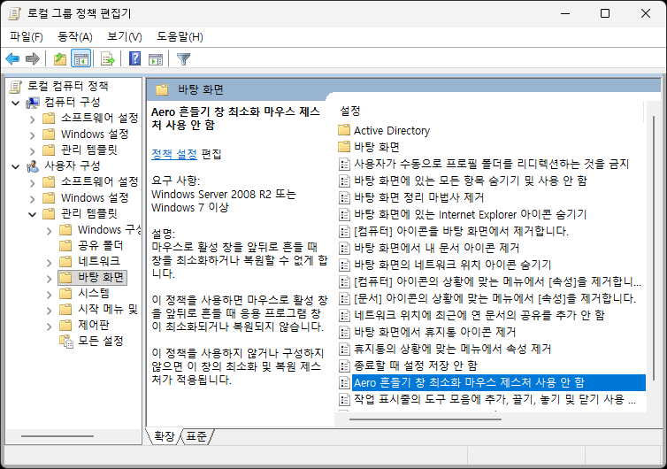
Task: Open the 파일(F) menu
Action: [x=26, y=36]
